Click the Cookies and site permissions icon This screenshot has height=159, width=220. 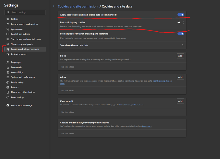[8, 49]
